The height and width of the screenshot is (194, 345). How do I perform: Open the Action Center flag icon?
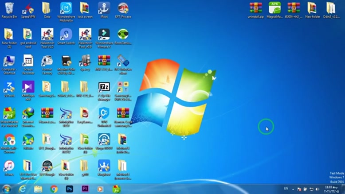click(299, 189)
